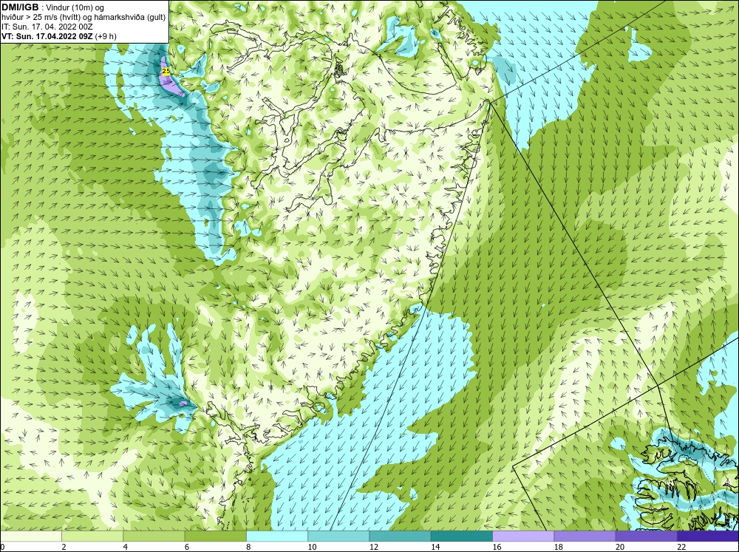The height and width of the screenshot is (552, 739).
Task: Click the 22+ m/s deep violet legend swatch
Action: (708, 536)
